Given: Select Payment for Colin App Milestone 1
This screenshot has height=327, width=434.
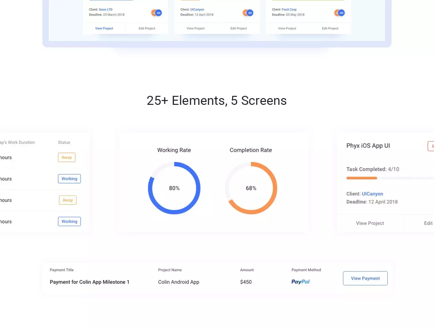Looking at the screenshot, I should pos(89,282).
